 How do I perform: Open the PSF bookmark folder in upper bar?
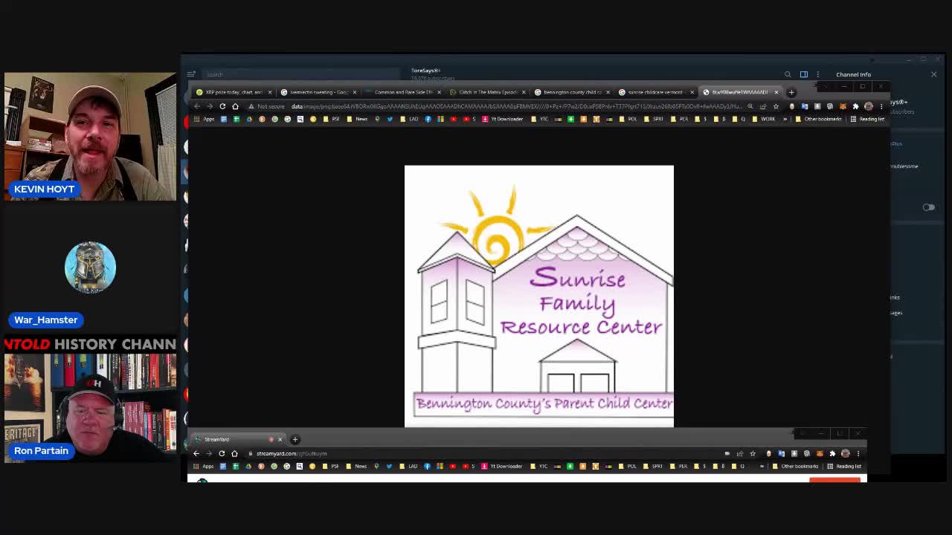coord(332,119)
